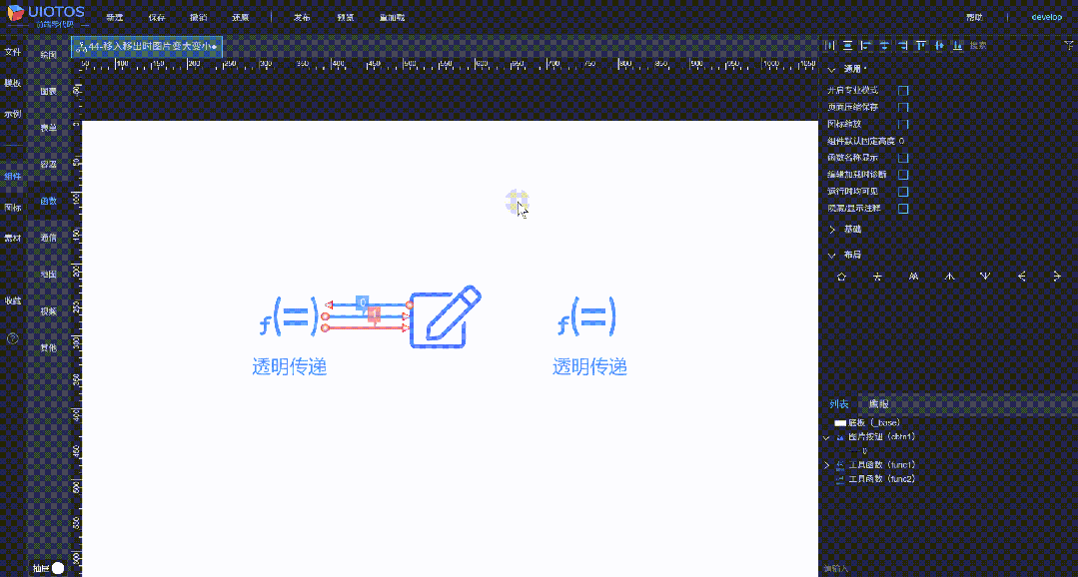Click the 组件 sidebar icon
Screen dimensions: 1078x577
(x=12, y=176)
